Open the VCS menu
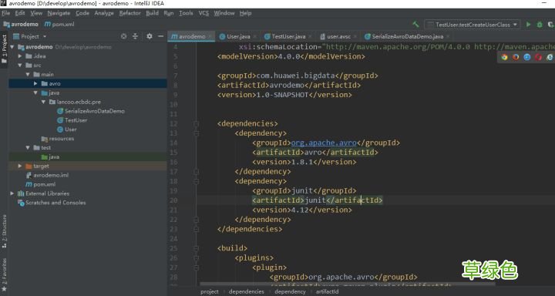555x296 pixels. [203, 13]
